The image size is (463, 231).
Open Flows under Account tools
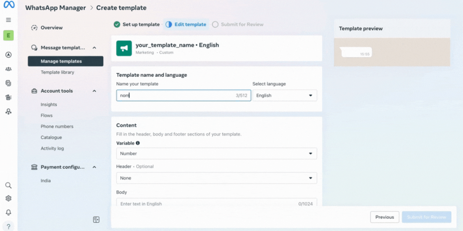pyautogui.click(x=46, y=115)
